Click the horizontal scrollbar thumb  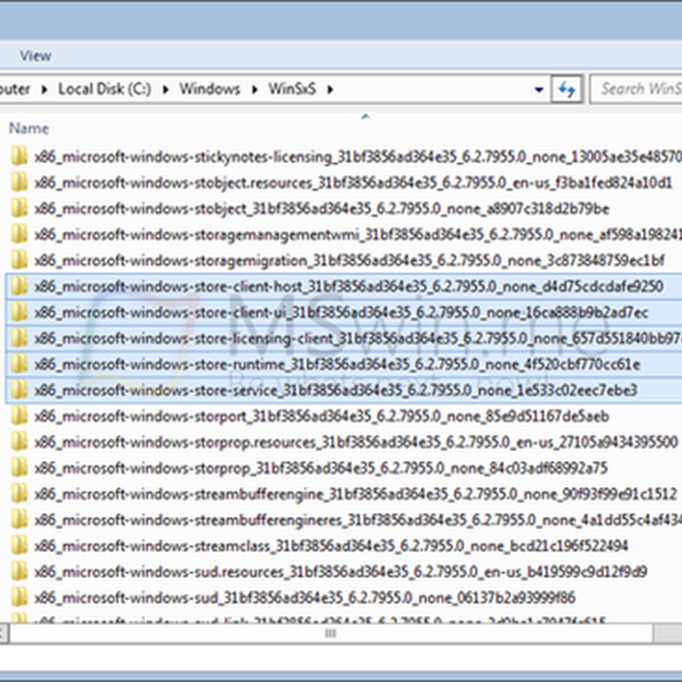pyautogui.click(x=331, y=633)
